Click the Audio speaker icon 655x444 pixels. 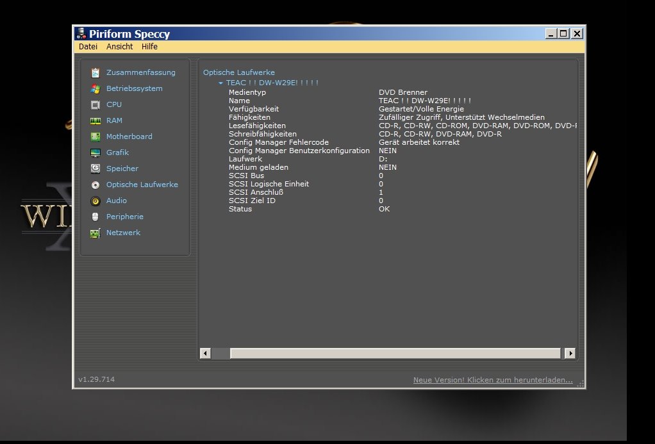coord(95,201)
